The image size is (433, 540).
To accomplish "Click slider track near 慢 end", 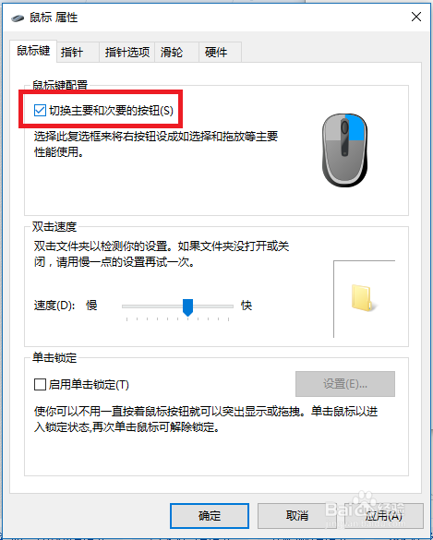I will tap(131, 306).
